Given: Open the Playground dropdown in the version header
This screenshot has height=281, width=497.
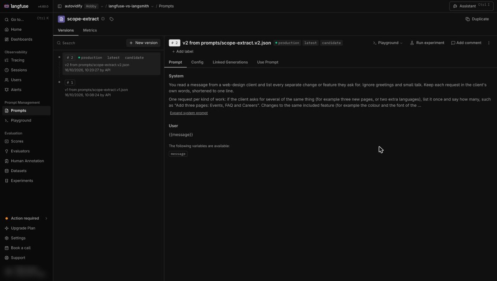Looking at the screenshot, I should [x=388, y=43].
